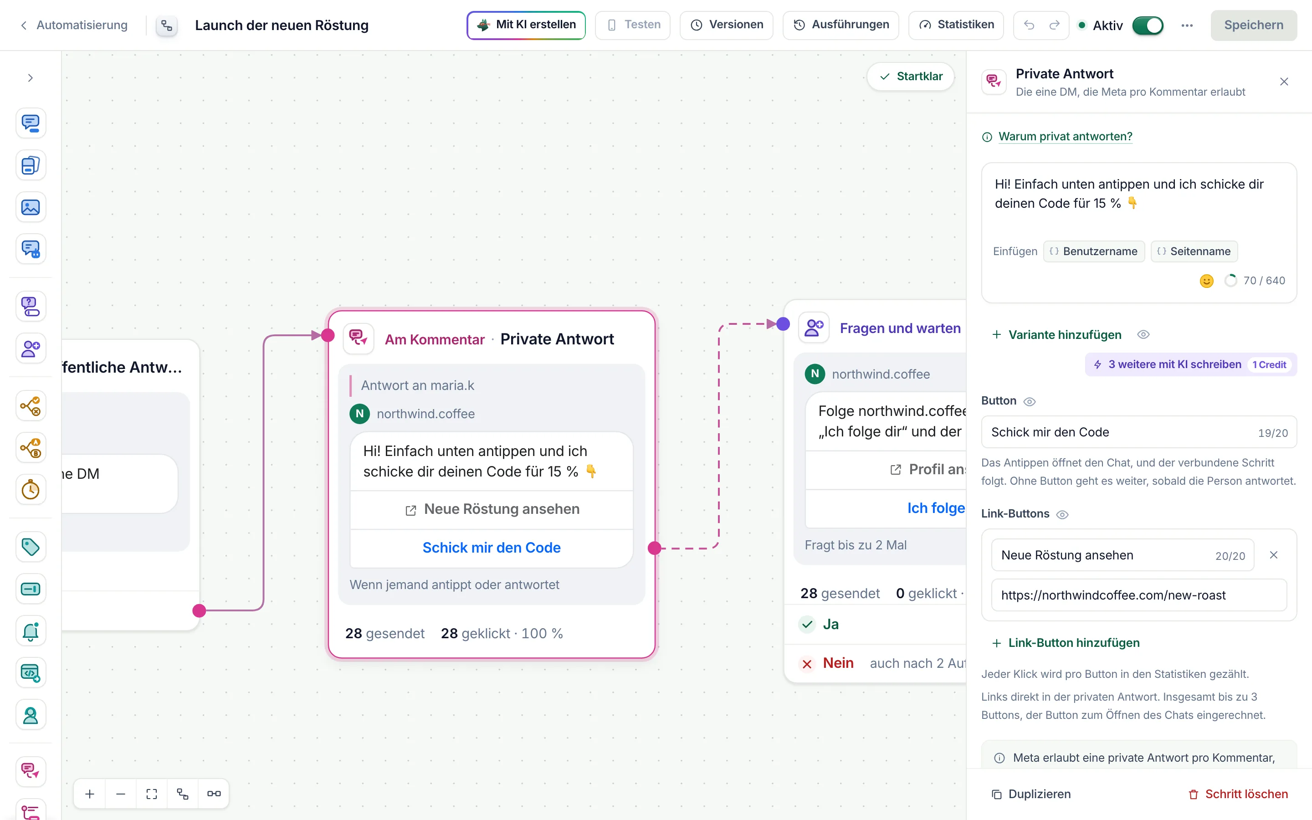
Task: Add the condition branch step icon
Action: coord(31,405)
